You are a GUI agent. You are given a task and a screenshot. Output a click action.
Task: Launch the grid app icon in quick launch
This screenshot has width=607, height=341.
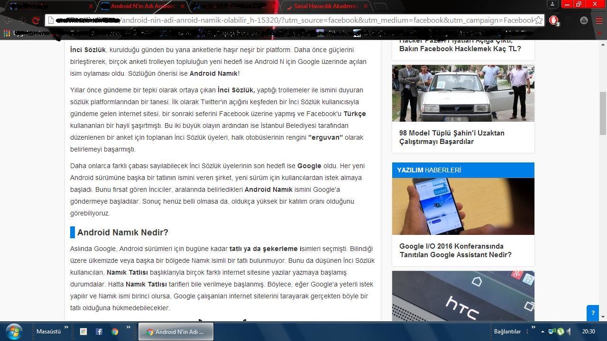pos(83,332)
